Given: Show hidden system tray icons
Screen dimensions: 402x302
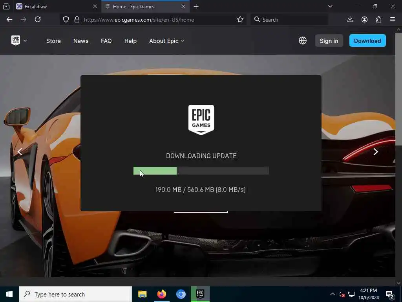Looking at the screenshot, I should [332, 294].
